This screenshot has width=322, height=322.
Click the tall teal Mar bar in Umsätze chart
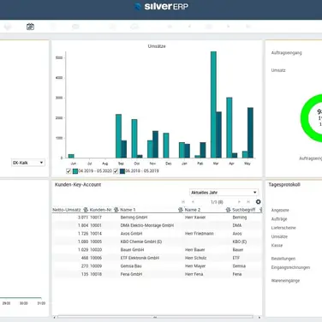point(213,104)
